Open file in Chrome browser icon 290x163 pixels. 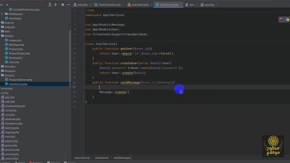click(x=287, y=19)
